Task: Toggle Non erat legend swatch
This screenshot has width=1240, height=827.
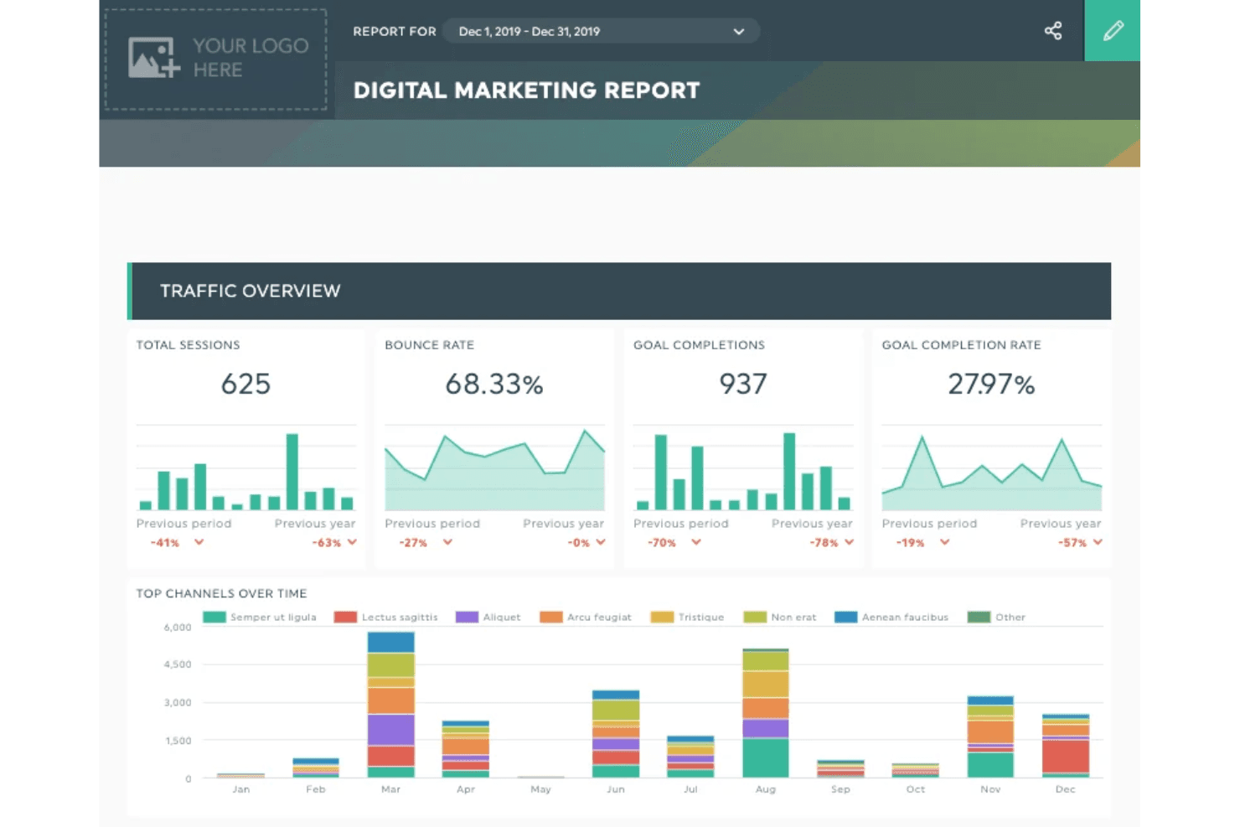Action: tap(755, 617)
